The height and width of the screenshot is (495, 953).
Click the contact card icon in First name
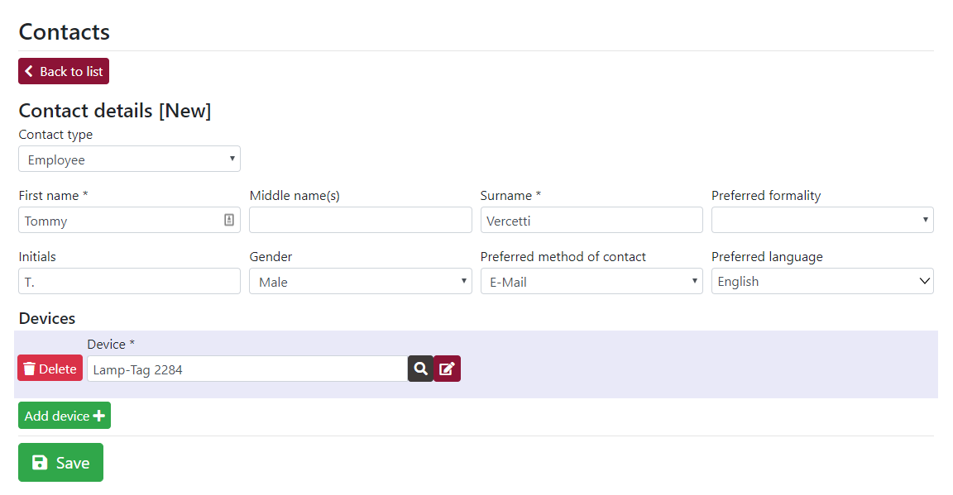[x=229, y=220]
